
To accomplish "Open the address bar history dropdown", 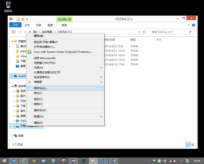I will 139,32.
